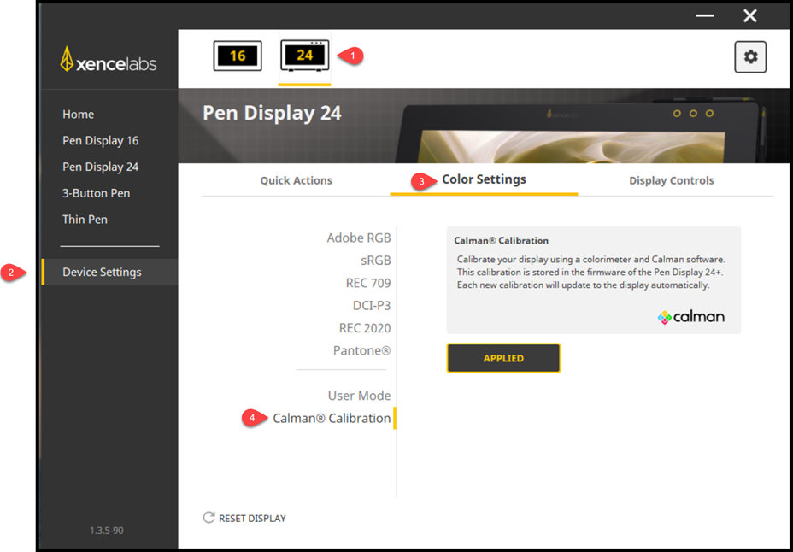Go to Home in the sidebar
This screenshot has height=552, width=793.
pyautogui.click(x=78, y=115)
